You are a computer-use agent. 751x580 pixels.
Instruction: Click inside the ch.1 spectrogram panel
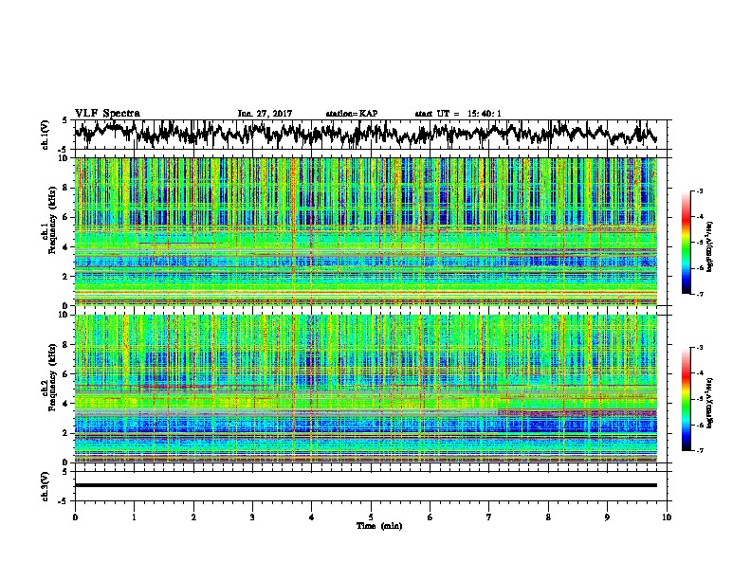[x=366, y=231]
